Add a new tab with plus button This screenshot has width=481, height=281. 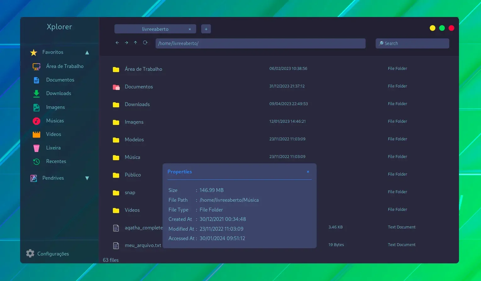[206, 29]
